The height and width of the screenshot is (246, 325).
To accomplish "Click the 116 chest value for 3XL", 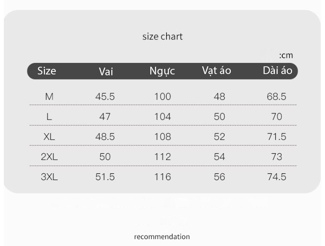I will pos(163,177).
